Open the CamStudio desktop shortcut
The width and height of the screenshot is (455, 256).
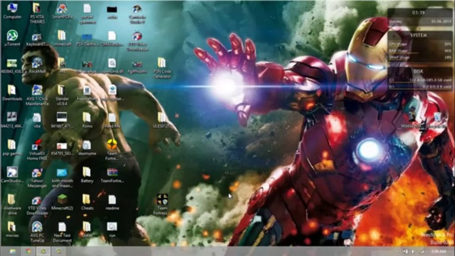[x=12, y=175]
